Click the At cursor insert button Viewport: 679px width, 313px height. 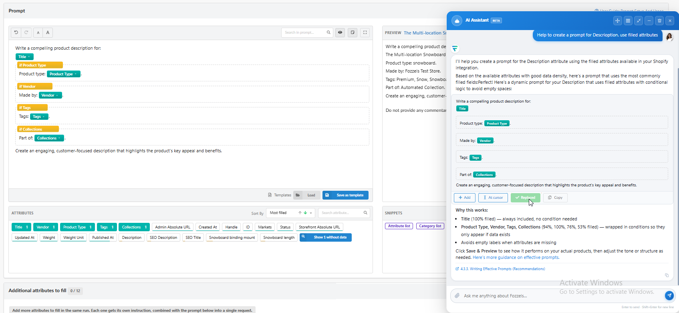[493, 198]
